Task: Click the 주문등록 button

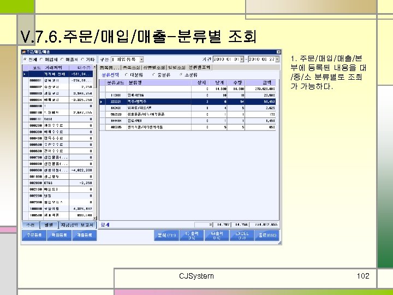Action: click(x=34, y=235)
